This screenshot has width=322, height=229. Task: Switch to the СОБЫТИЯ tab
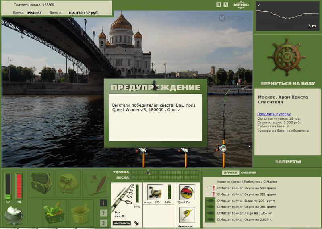pyautogui.click(x=248, y=173)
